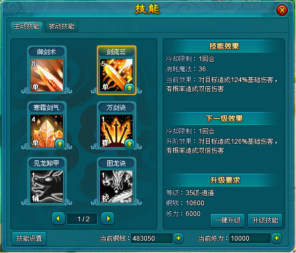The width and height of the screenshot is (296, 253).
Task: Click green upgrade arrow on 剑流云
Action: [129, 88]
